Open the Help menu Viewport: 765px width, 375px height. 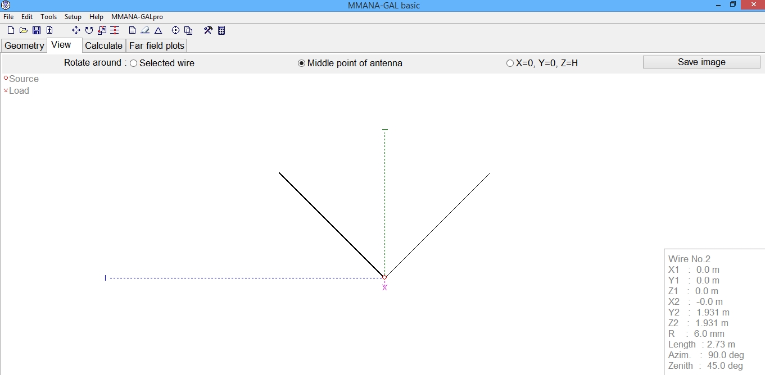(96, 17)
